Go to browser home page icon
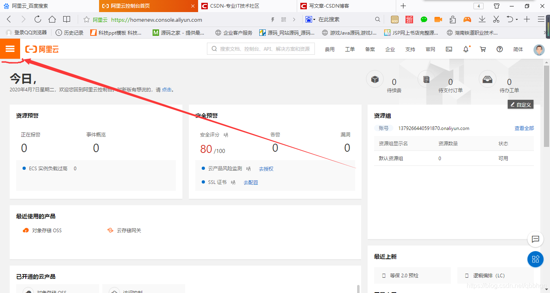 52,19
